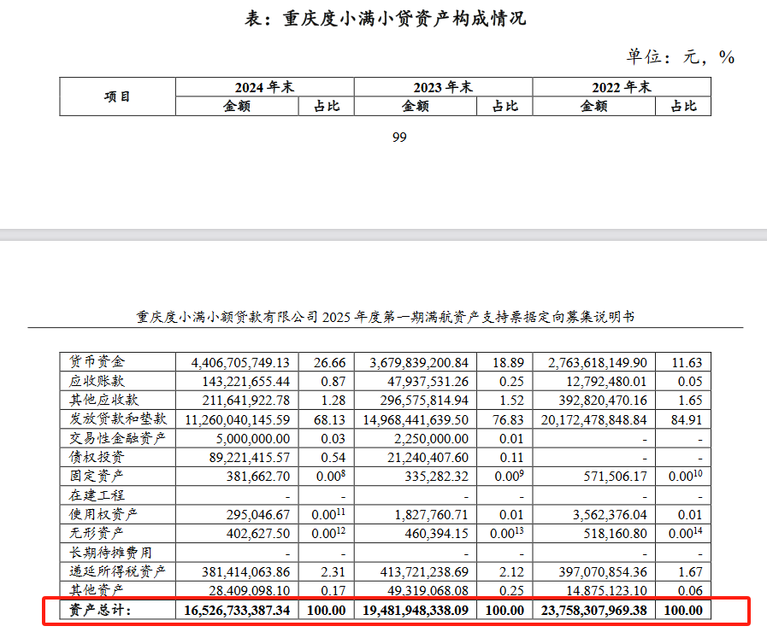
Task: Select the amount 143,221,655.44
Action: tap(246, 382)
